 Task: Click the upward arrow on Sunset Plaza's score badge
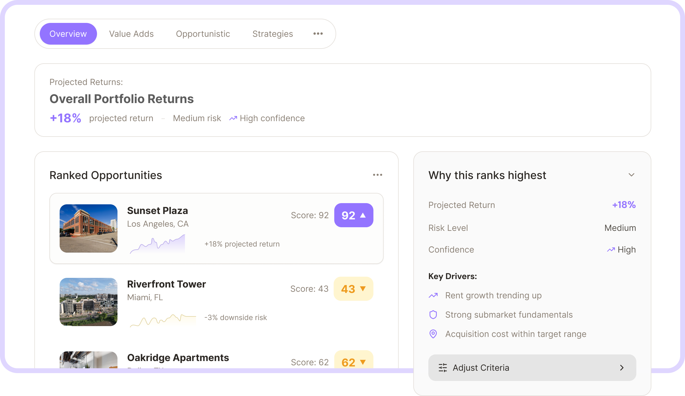tap(363, 215)
